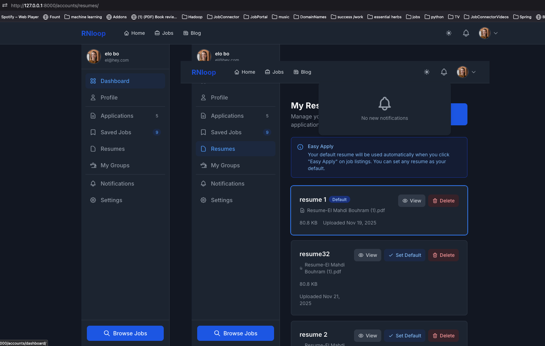Viewport: 545px width, 346px height.
Task: Open machine learning bookmarks folder
Action: coord(83,17)
